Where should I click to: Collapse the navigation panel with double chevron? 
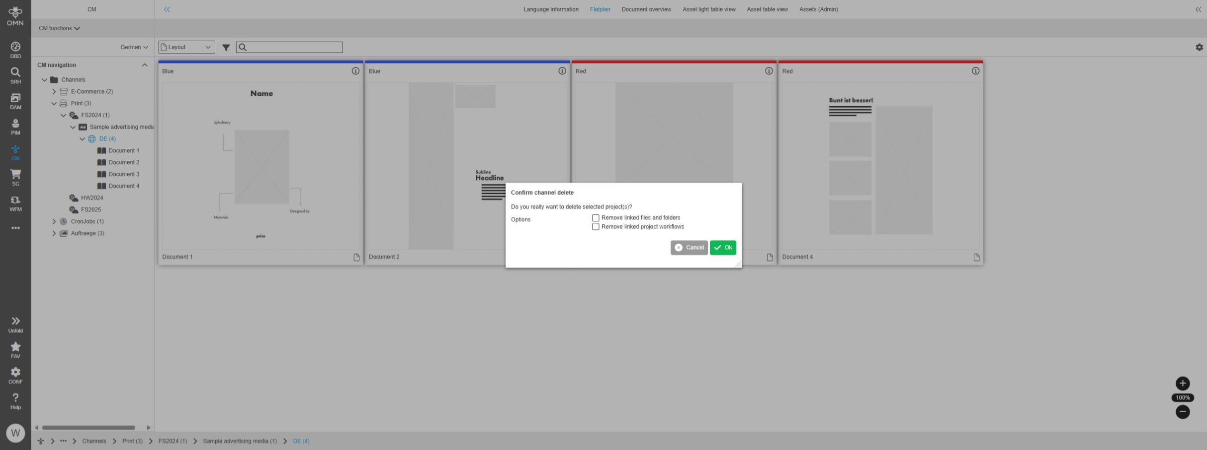point(167,9)
